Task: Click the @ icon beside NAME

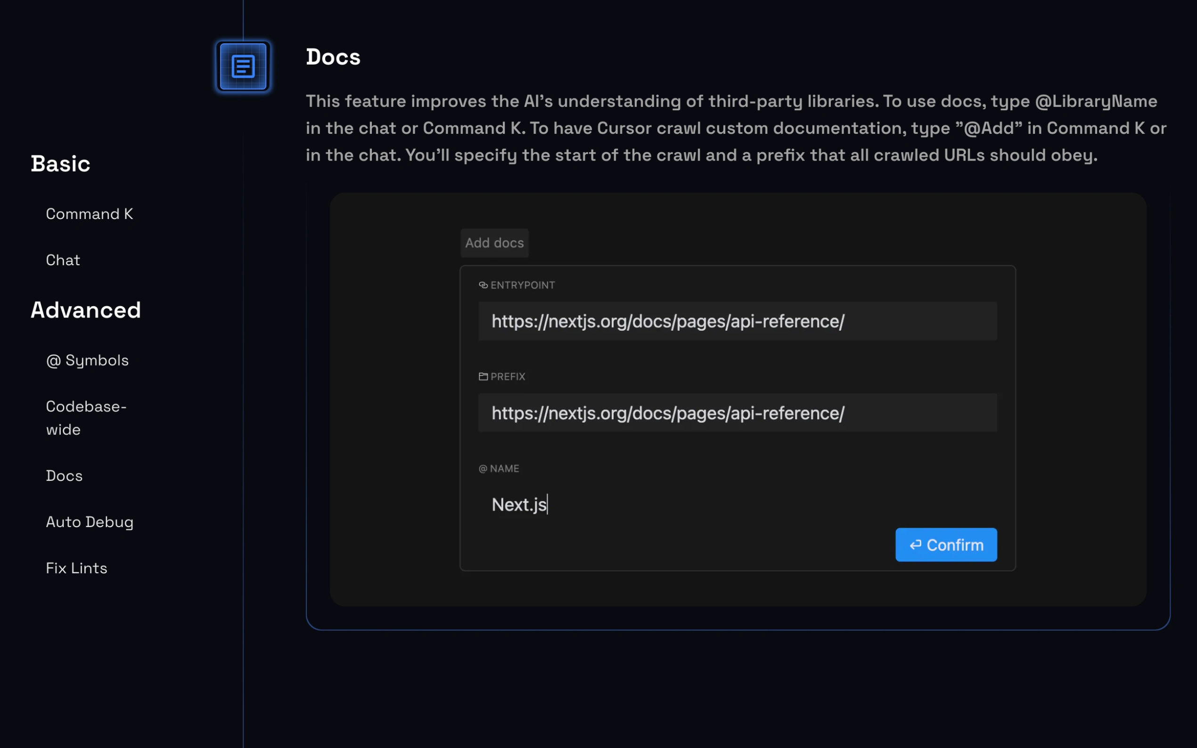Action: point(483,469)
